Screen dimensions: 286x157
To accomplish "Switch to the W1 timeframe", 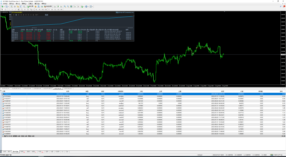I will [x=58, y=10].
